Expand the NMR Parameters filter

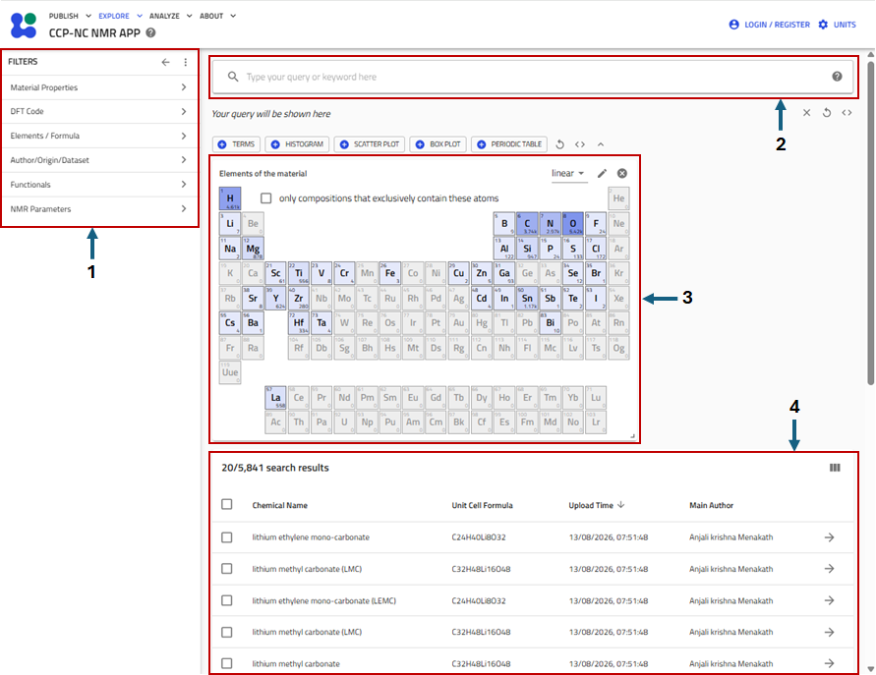coord(99,209)
